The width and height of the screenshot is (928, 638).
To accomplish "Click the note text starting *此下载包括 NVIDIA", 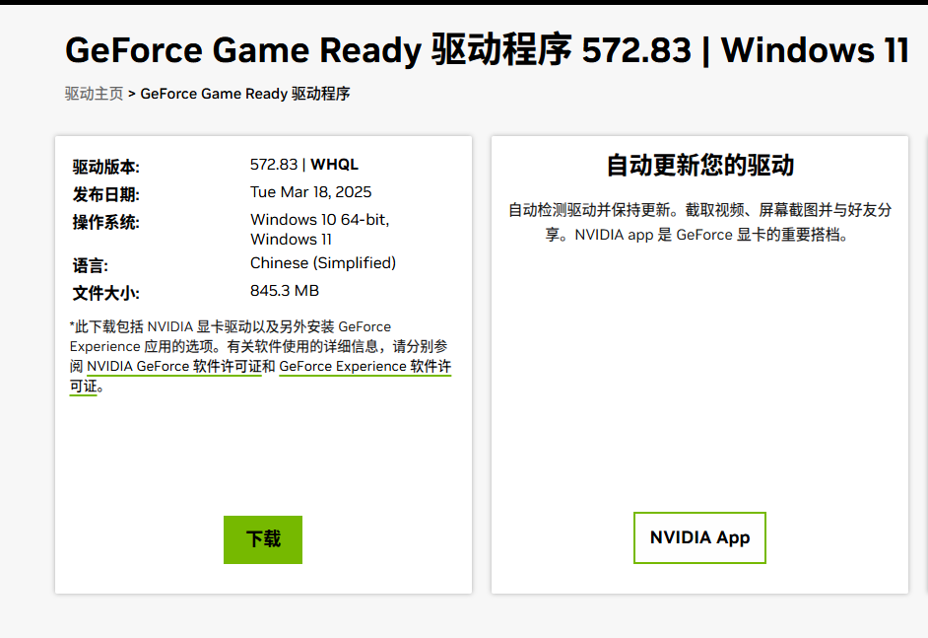I will (x=260, y=357).
